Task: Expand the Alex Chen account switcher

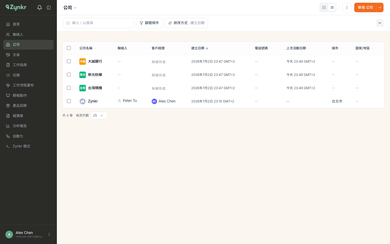Action: pyautogui.click(x=49, y=235)
